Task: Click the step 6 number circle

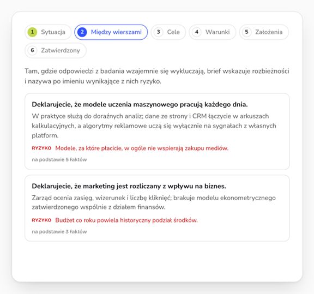Action: [32, 50]
